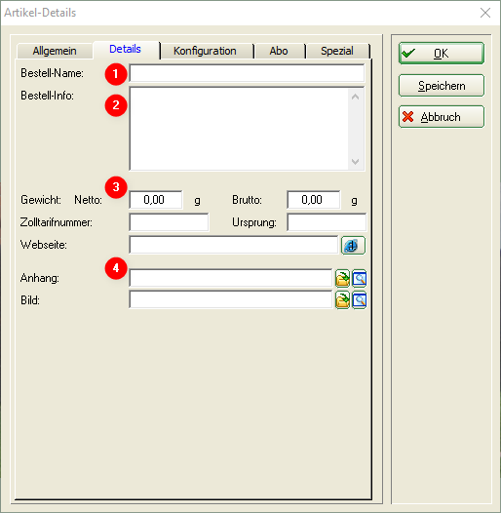Click the Netto weight field
Image resolution: width=501 pixels, height=513 pixels.
(x=156, y=200)
